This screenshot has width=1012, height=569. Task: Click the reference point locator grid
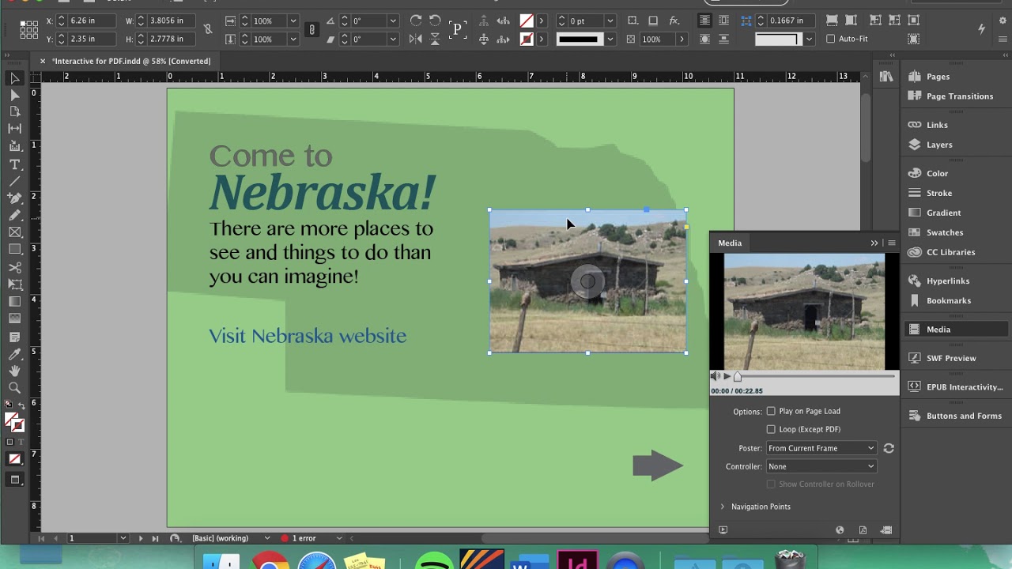pyautogui.click(x=29, y=30)
